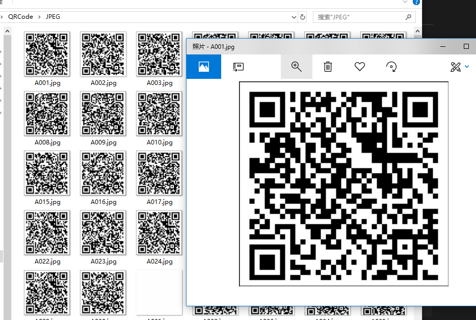Open Explorer help via blue question icon
Viewport: 476px width, 320px height.
pyautogui.click(x=416, y=2)
